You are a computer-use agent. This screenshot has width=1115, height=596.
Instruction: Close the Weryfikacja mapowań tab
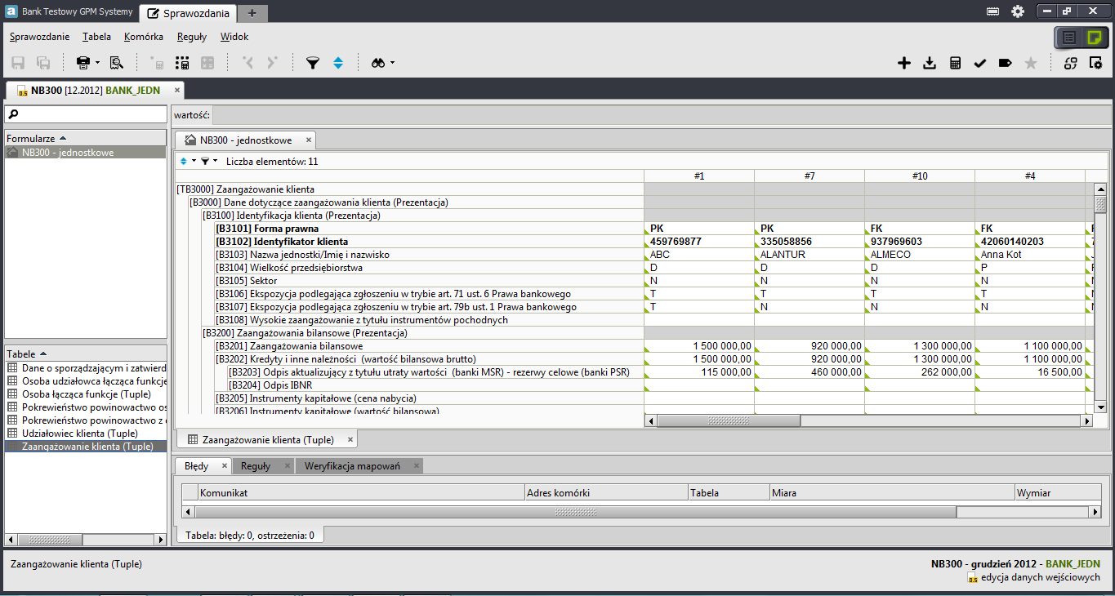416,466
